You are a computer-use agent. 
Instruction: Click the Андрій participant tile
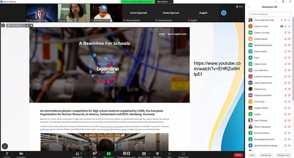tap(203, 13)
